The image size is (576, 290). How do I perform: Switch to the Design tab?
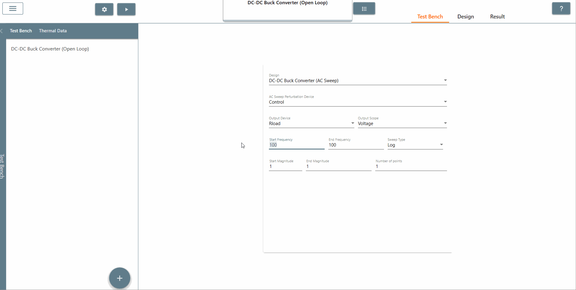click(x=465, y=17)
